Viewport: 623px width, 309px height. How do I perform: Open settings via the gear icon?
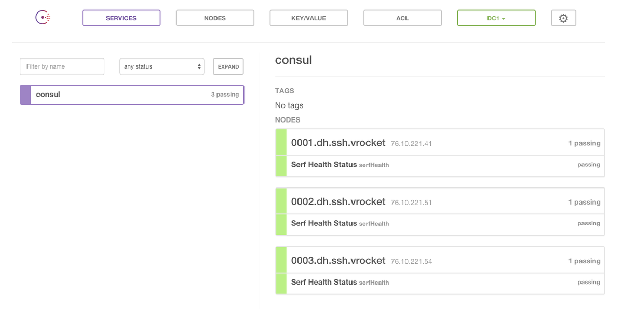pos(563,18)
